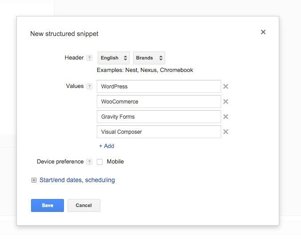
Task: Open the Brands header type dropdown
Action: [x=149, y=58]
